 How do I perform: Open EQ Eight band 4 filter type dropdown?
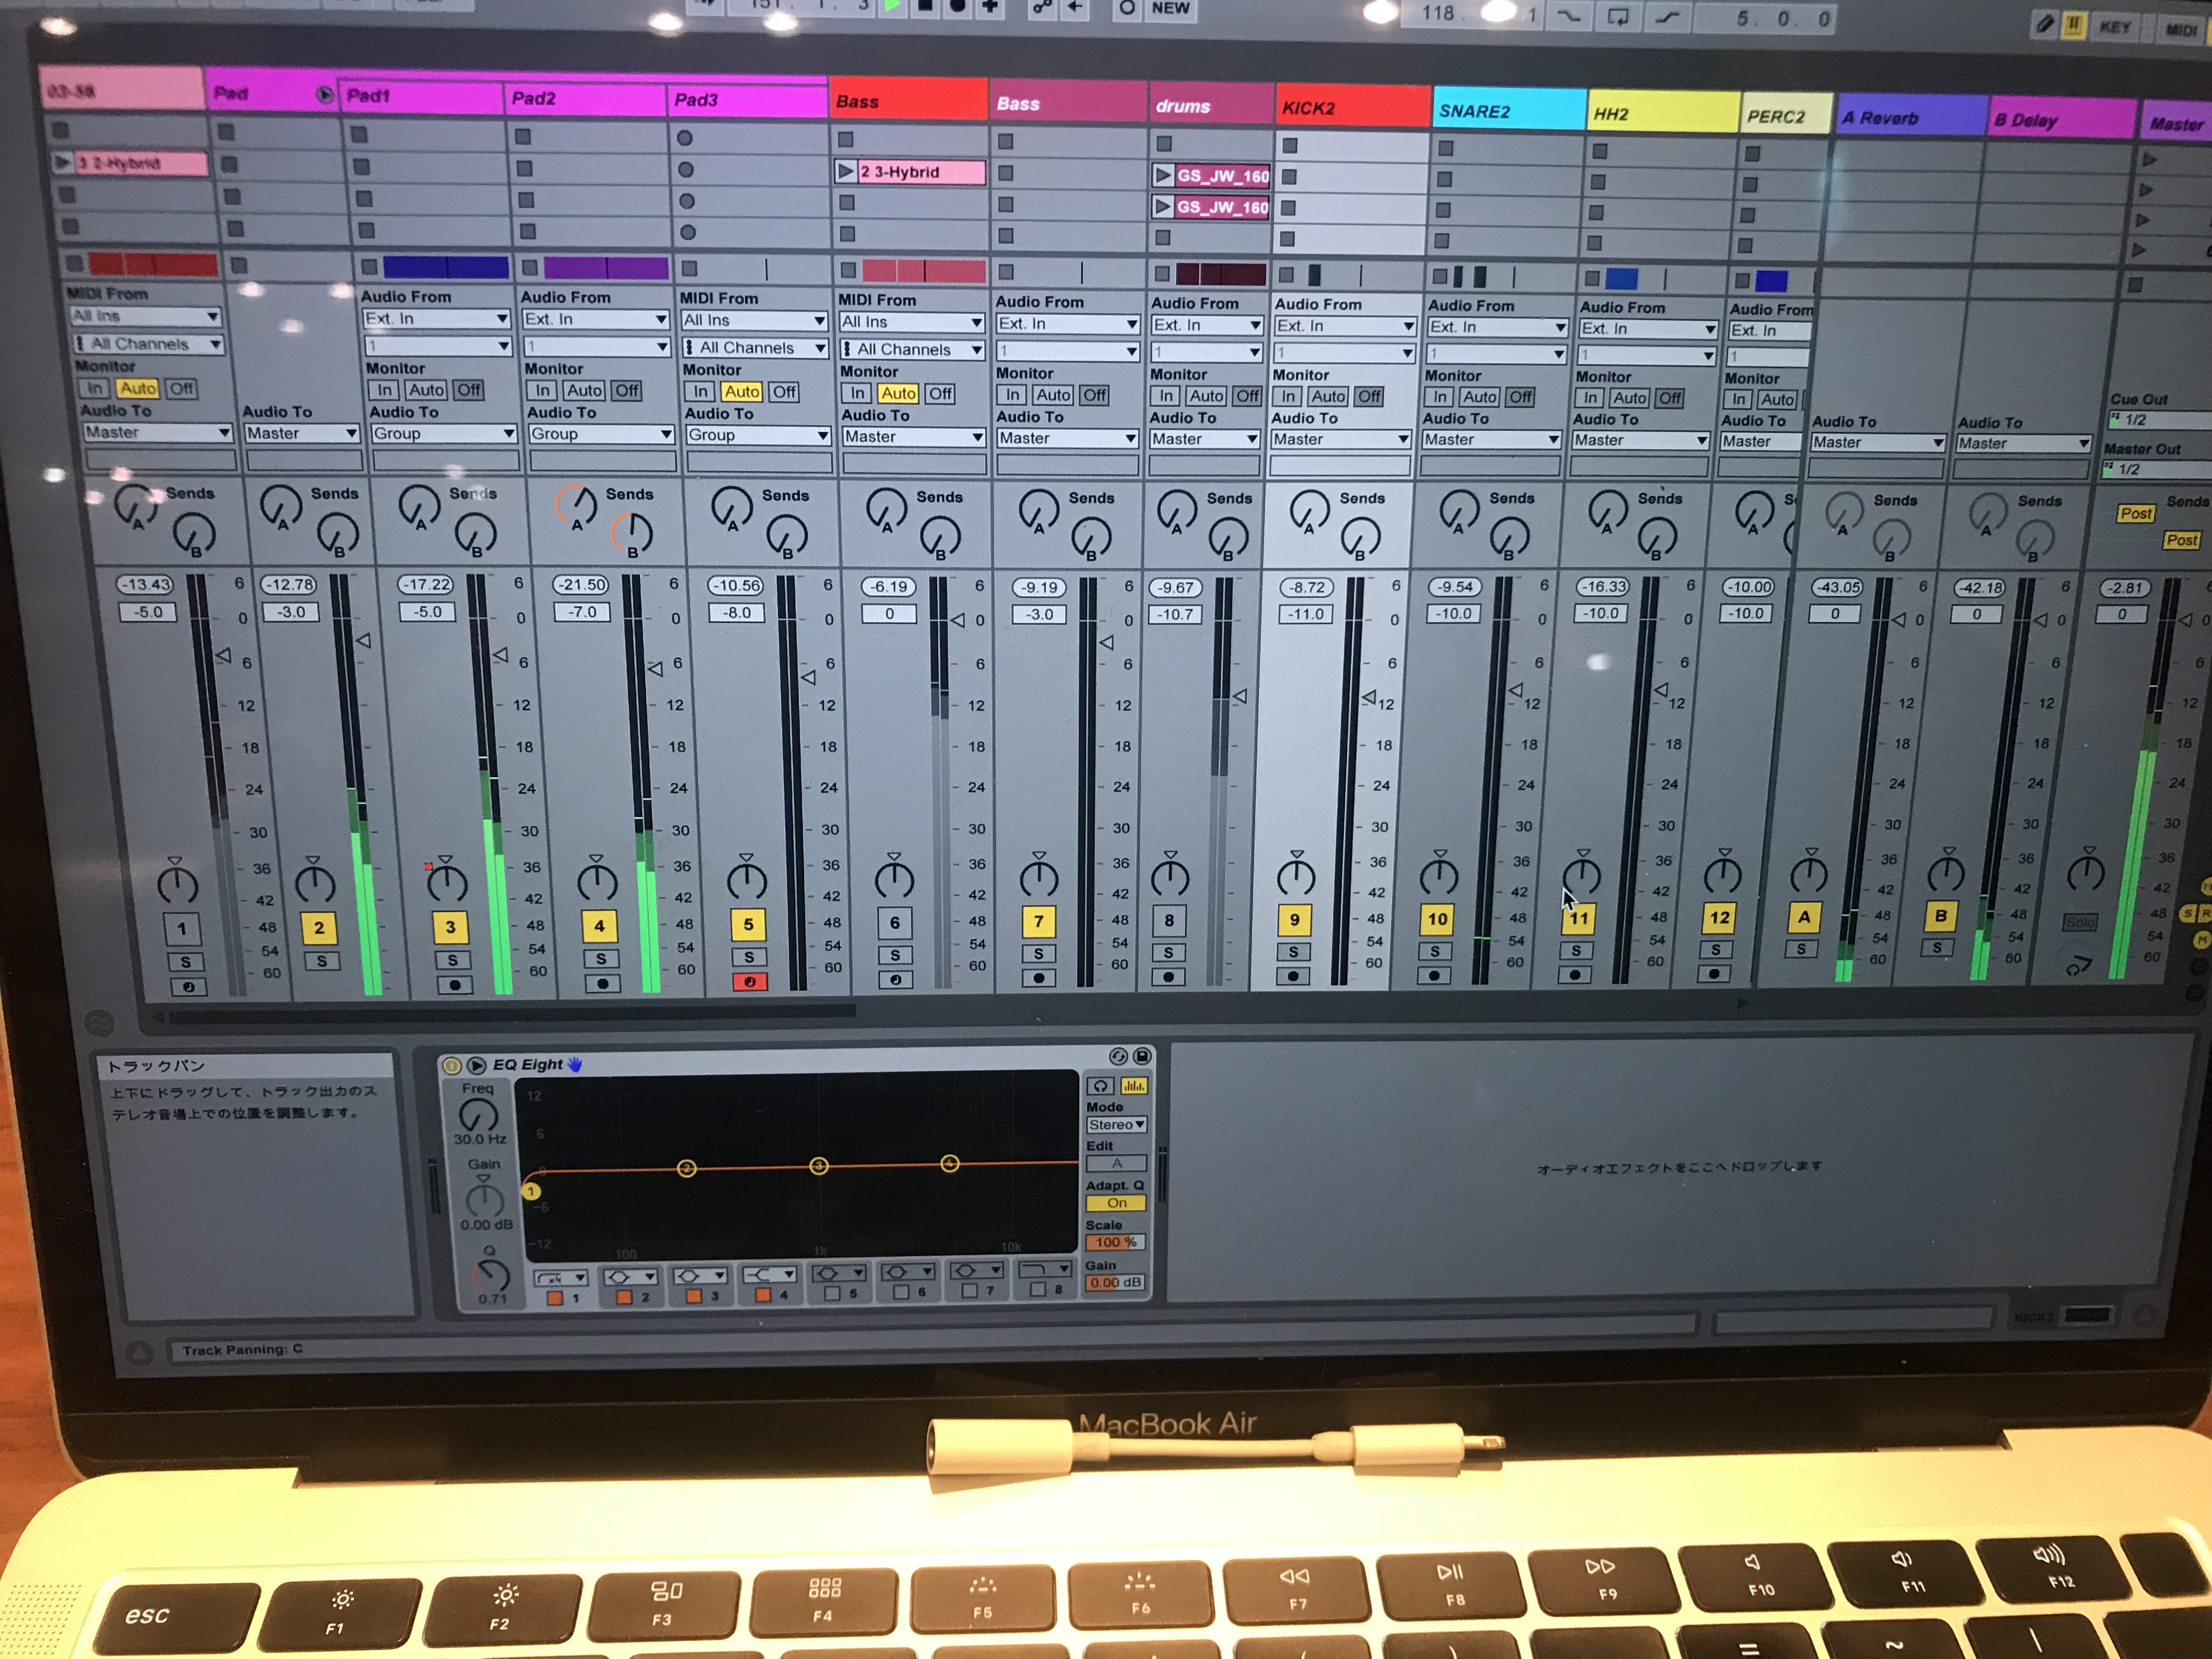click(x=769, y=1274)
